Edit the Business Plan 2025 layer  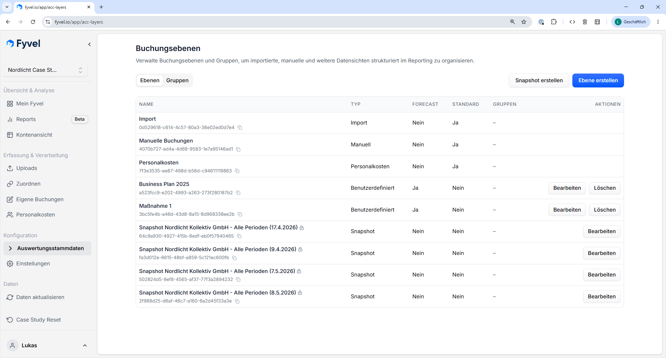coord(567,188)
